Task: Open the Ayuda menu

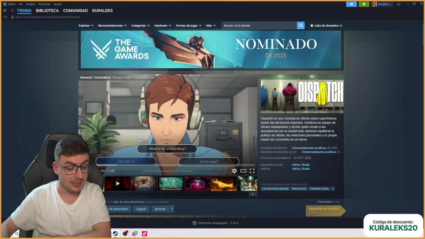Action: pos(58,4)
